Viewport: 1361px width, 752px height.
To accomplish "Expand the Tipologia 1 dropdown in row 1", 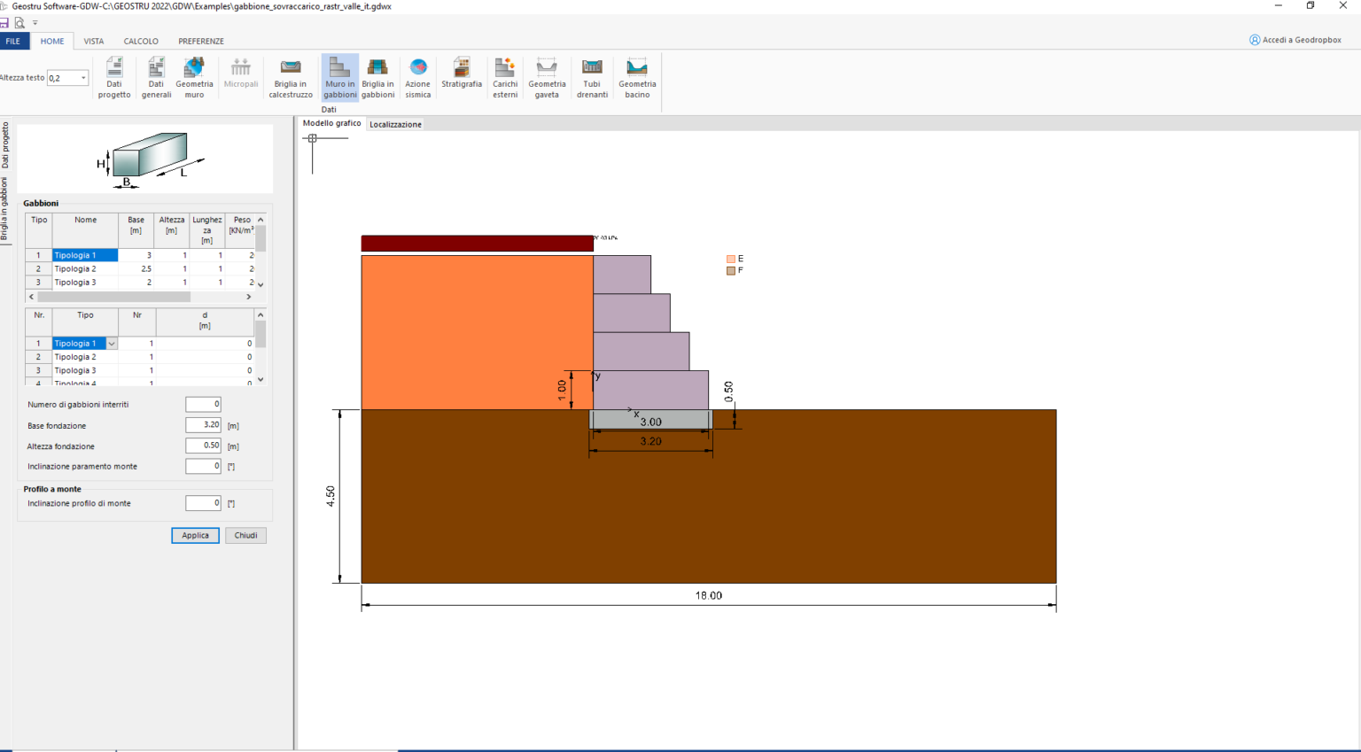I will pyautogui.click(x=112, y=343).
